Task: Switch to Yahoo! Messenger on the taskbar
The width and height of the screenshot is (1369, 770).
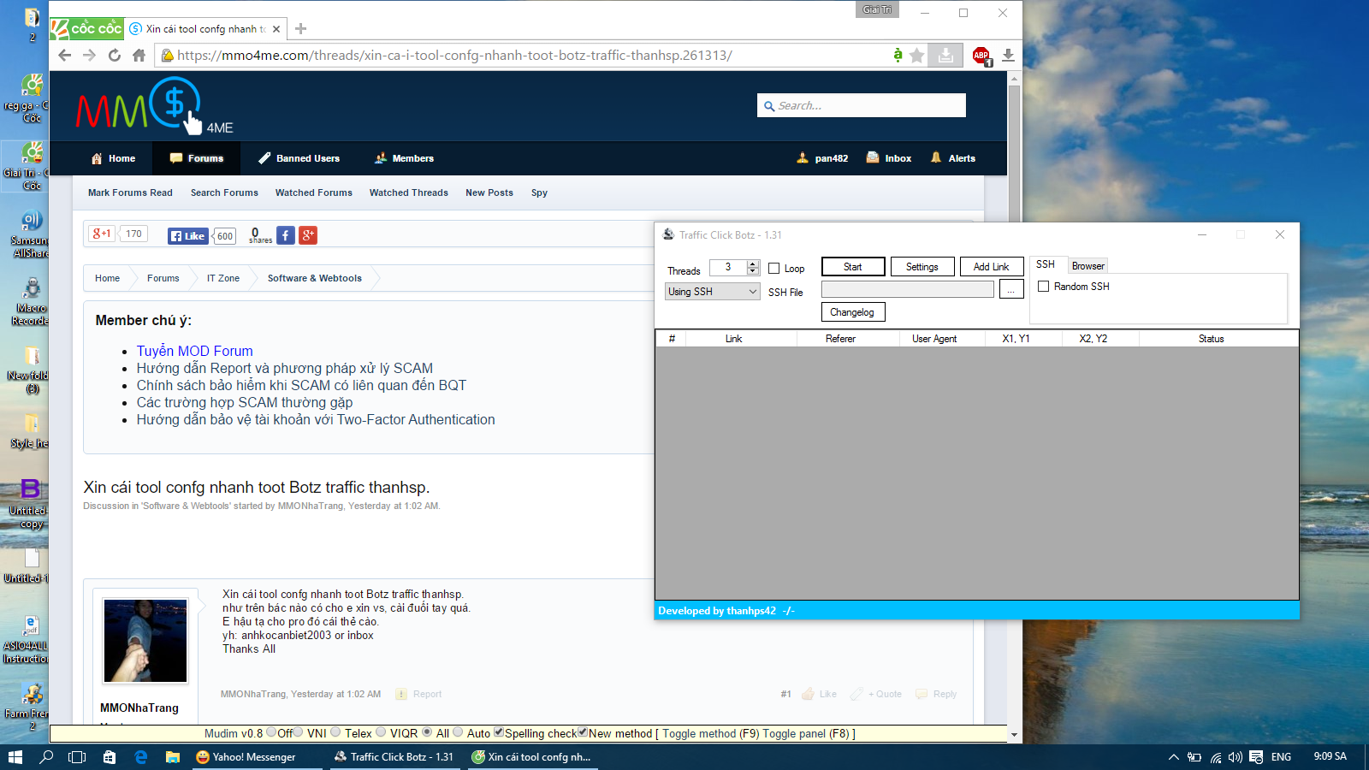Action: 255,757
